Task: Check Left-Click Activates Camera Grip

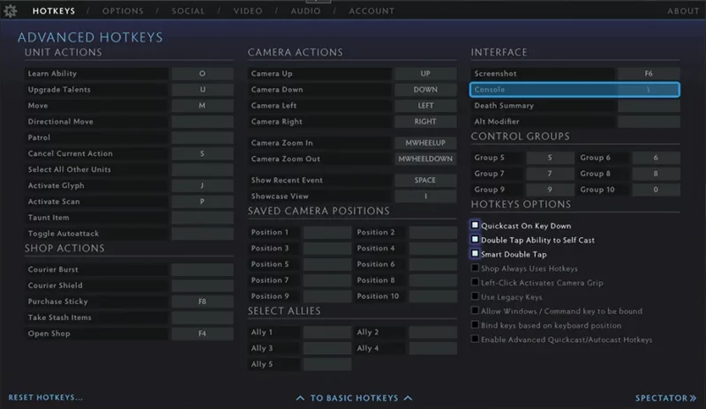Action: pos(475,282)
